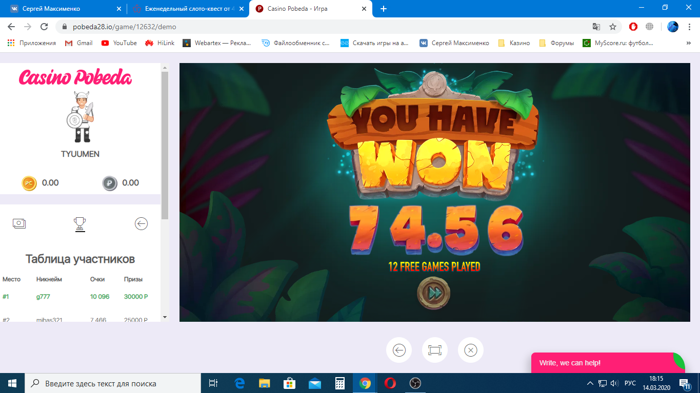This screenshot has height=393, width=700.
Task: Click the fast-forward skip button in game
Action: point(434,294)
